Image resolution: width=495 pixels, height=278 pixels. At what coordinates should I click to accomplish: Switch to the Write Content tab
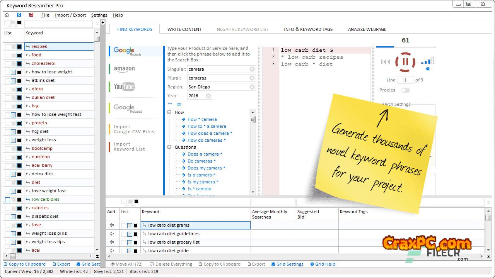(x=184, y=29)
